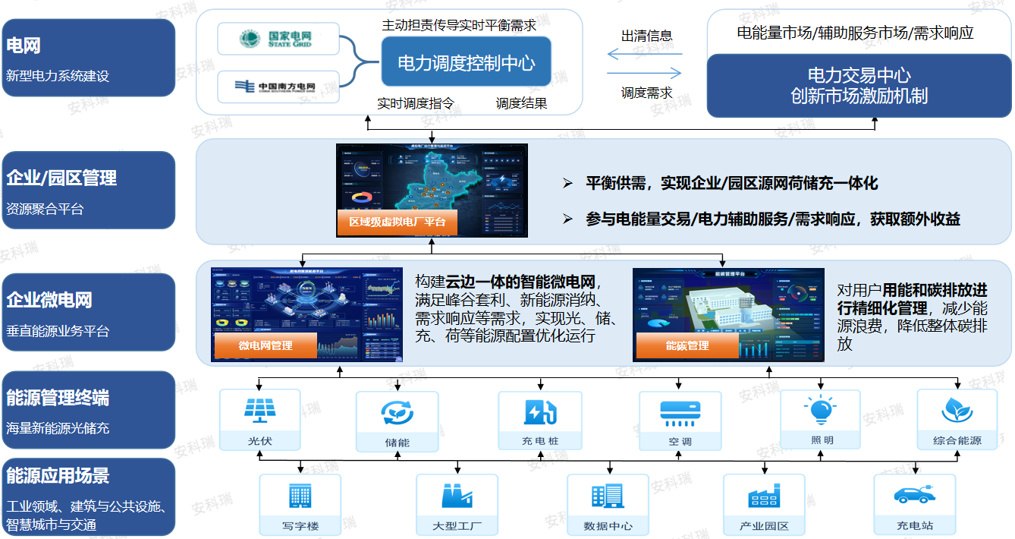Viewport: 1015px width, 539px height.
Task: Click the 数据中心 data center icon
Action: point(608,496)
